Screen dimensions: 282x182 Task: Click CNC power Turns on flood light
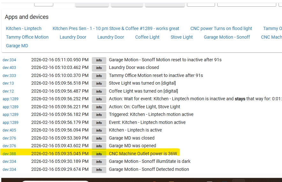pyautogui.click(x=221, y=28)
